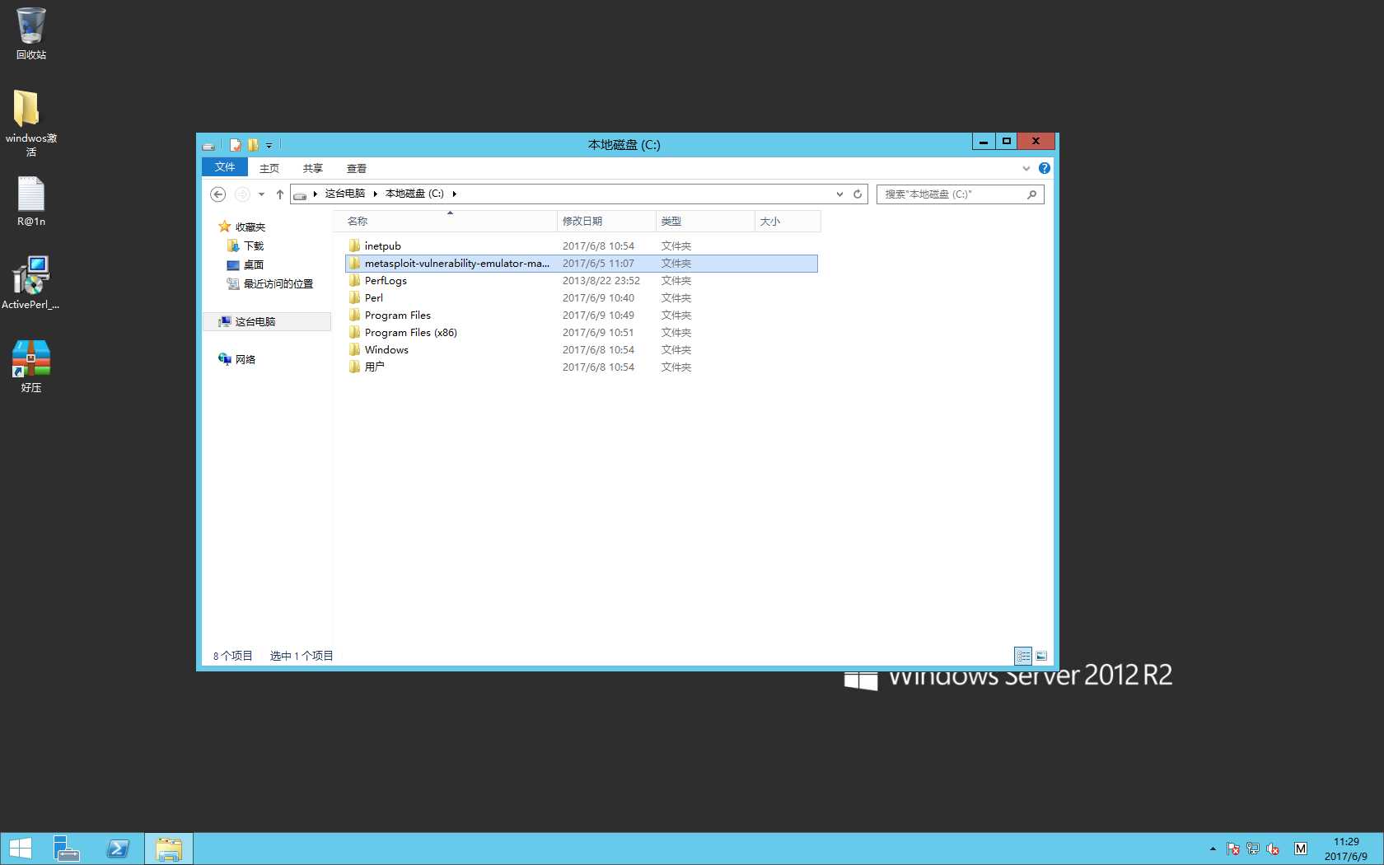The width and height of the screenshot is (1384, 865).
Task: Click the drive icon in title bar
Action: tap(209, 146)
